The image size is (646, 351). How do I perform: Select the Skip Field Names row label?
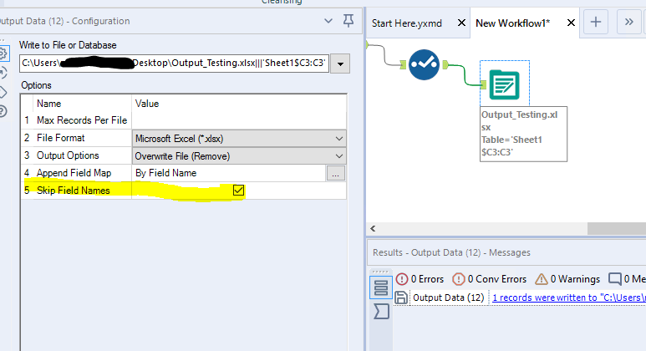pyautogui.click(x=74, y=191)
